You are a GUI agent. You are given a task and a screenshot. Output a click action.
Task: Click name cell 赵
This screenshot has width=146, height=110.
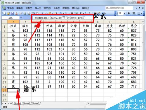13,31
